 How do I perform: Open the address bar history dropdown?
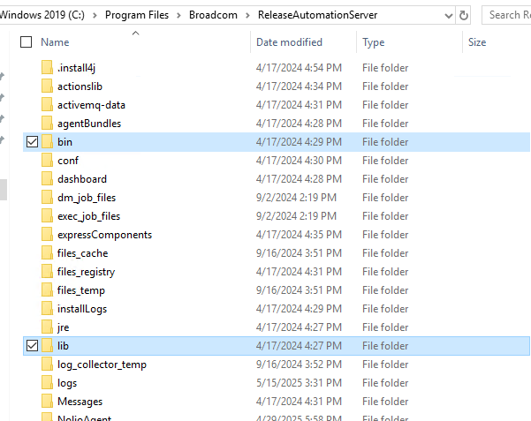[449, 16]
